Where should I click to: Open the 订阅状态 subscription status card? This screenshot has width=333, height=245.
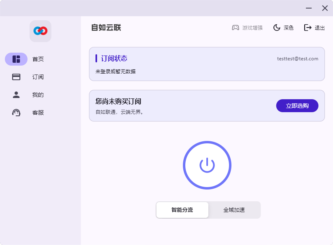(x=114, y=58)
